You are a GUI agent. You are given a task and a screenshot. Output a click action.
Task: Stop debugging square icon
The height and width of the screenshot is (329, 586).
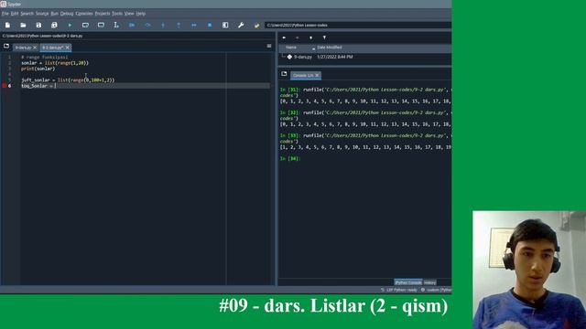(210, 25)
